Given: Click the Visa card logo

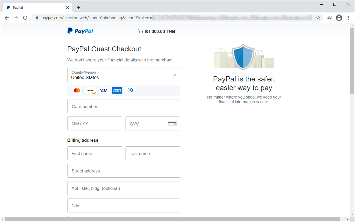Looking at the screenshot, I should click(x=104, y=90).
